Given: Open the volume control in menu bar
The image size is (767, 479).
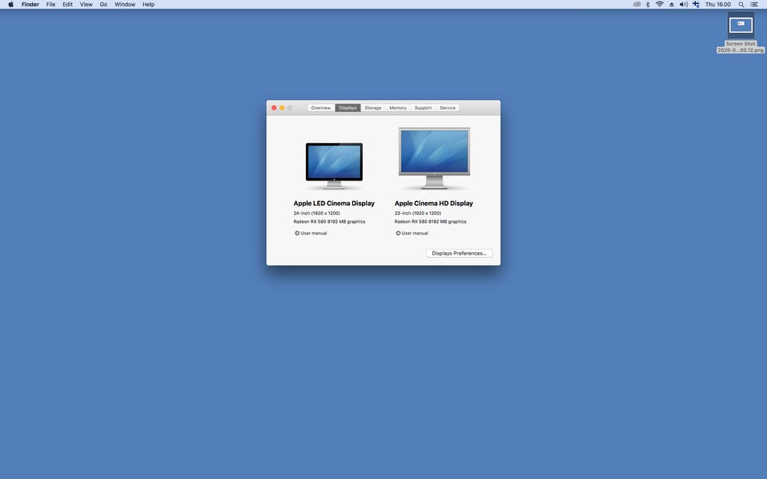Looking at the screenshot, I should coord(683,5).
